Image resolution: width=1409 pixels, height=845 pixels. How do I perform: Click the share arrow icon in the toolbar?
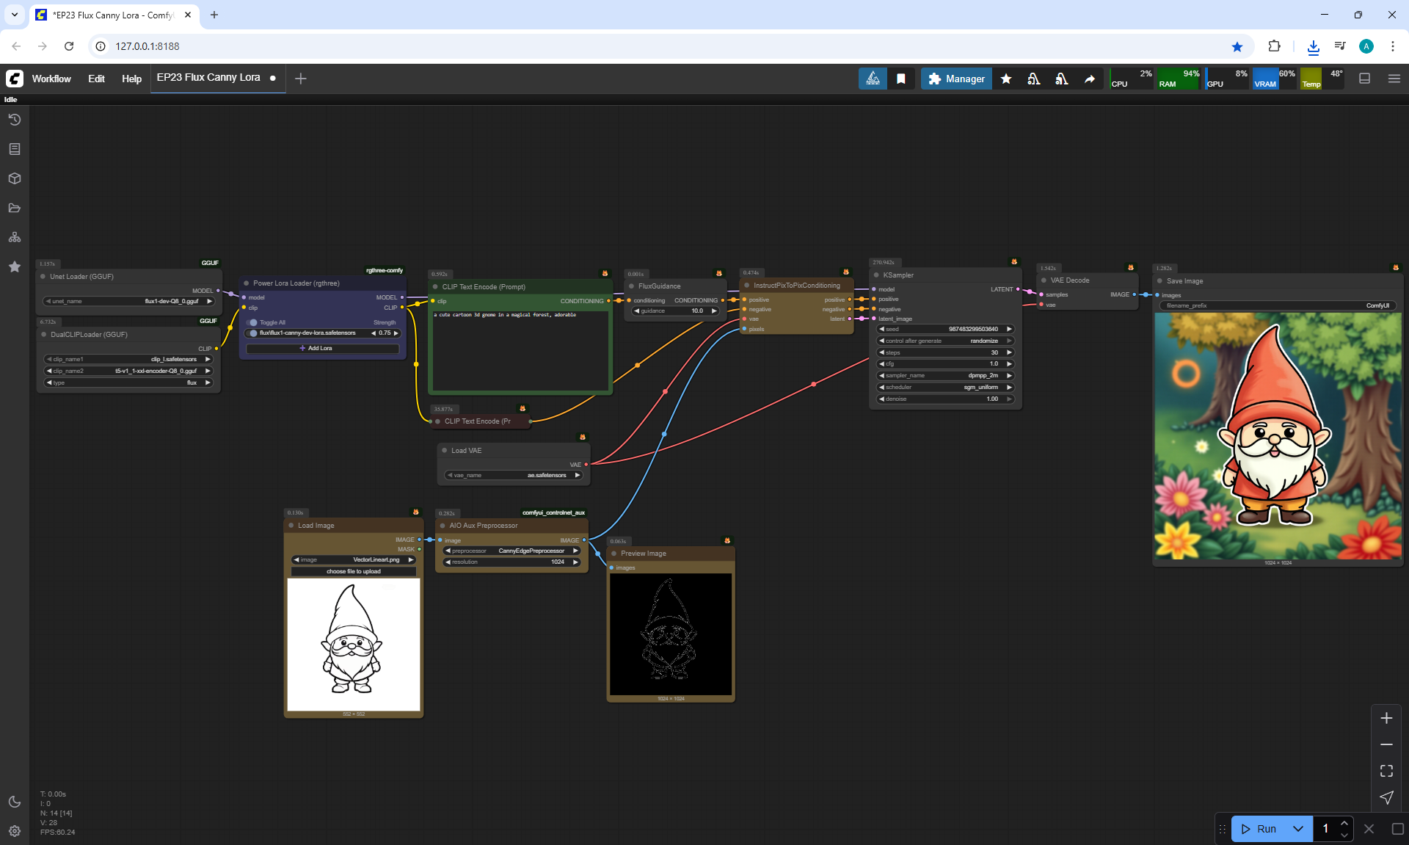1090,79
